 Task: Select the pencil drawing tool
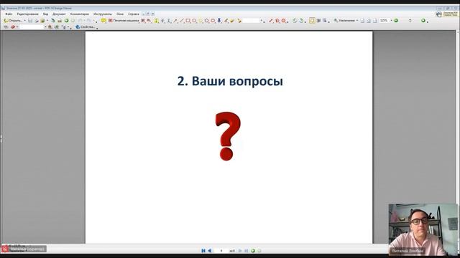(226, 21)
